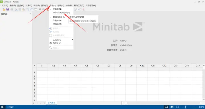The height and width of the screenshot is (109, 205).
Task: Click the window icon right of Redo
Action: [x=36, y=9]
